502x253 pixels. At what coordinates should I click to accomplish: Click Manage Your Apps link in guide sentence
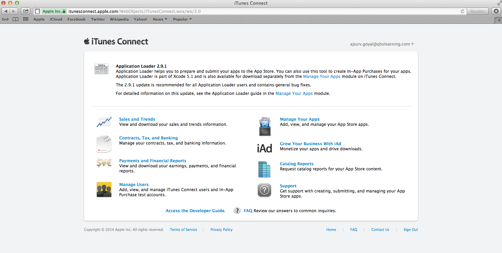294,94
